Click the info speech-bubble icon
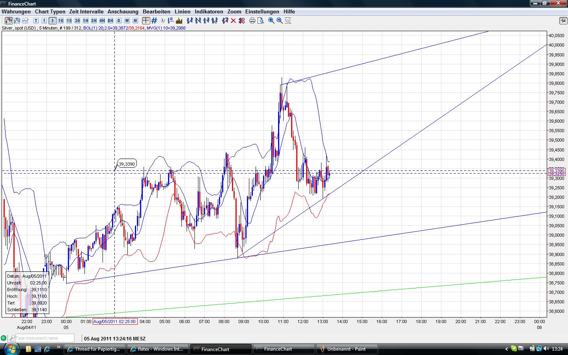The width and height of the screenshot is (568, 355). coord(163,21)
